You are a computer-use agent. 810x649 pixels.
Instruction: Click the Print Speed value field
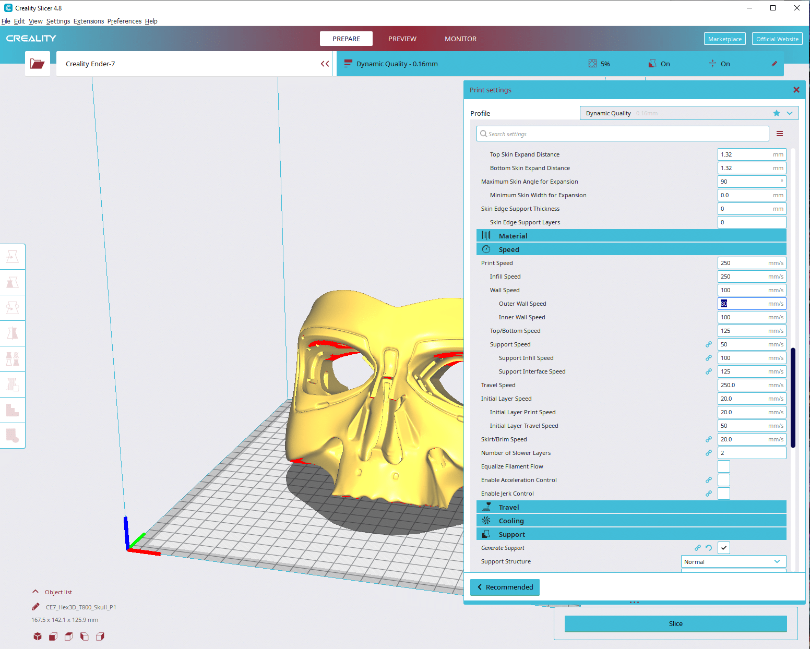pyautogui.click(x=752, y=263)
